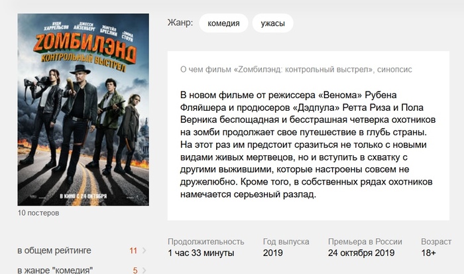464x274 pixels.
Task: Expand chevron next to rating 5
Action: [x=144, y=270]
